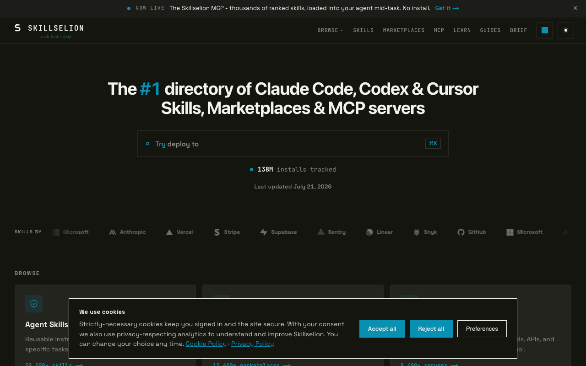Click the 'Agent Skills' card title

[x=47, y=325]
